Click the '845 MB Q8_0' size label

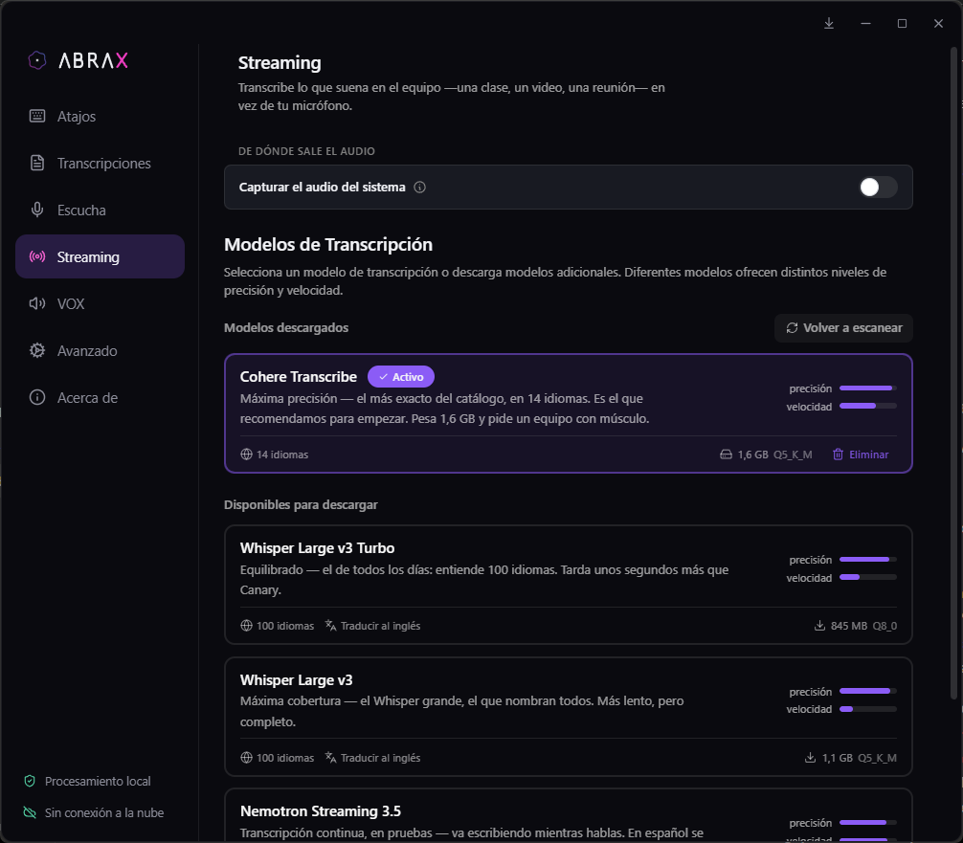pyautogui.click(x=863, y=626)
